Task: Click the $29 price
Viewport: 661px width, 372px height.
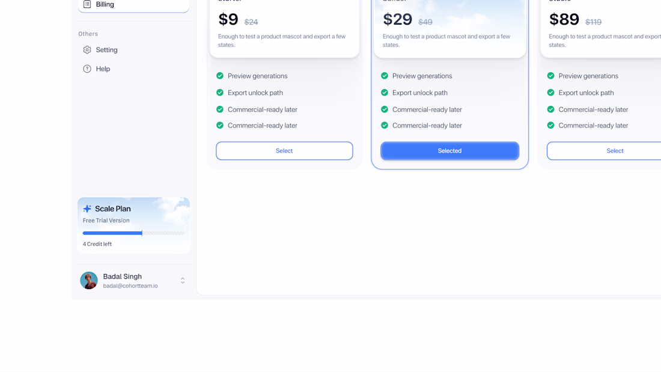Action: (398, 19)
